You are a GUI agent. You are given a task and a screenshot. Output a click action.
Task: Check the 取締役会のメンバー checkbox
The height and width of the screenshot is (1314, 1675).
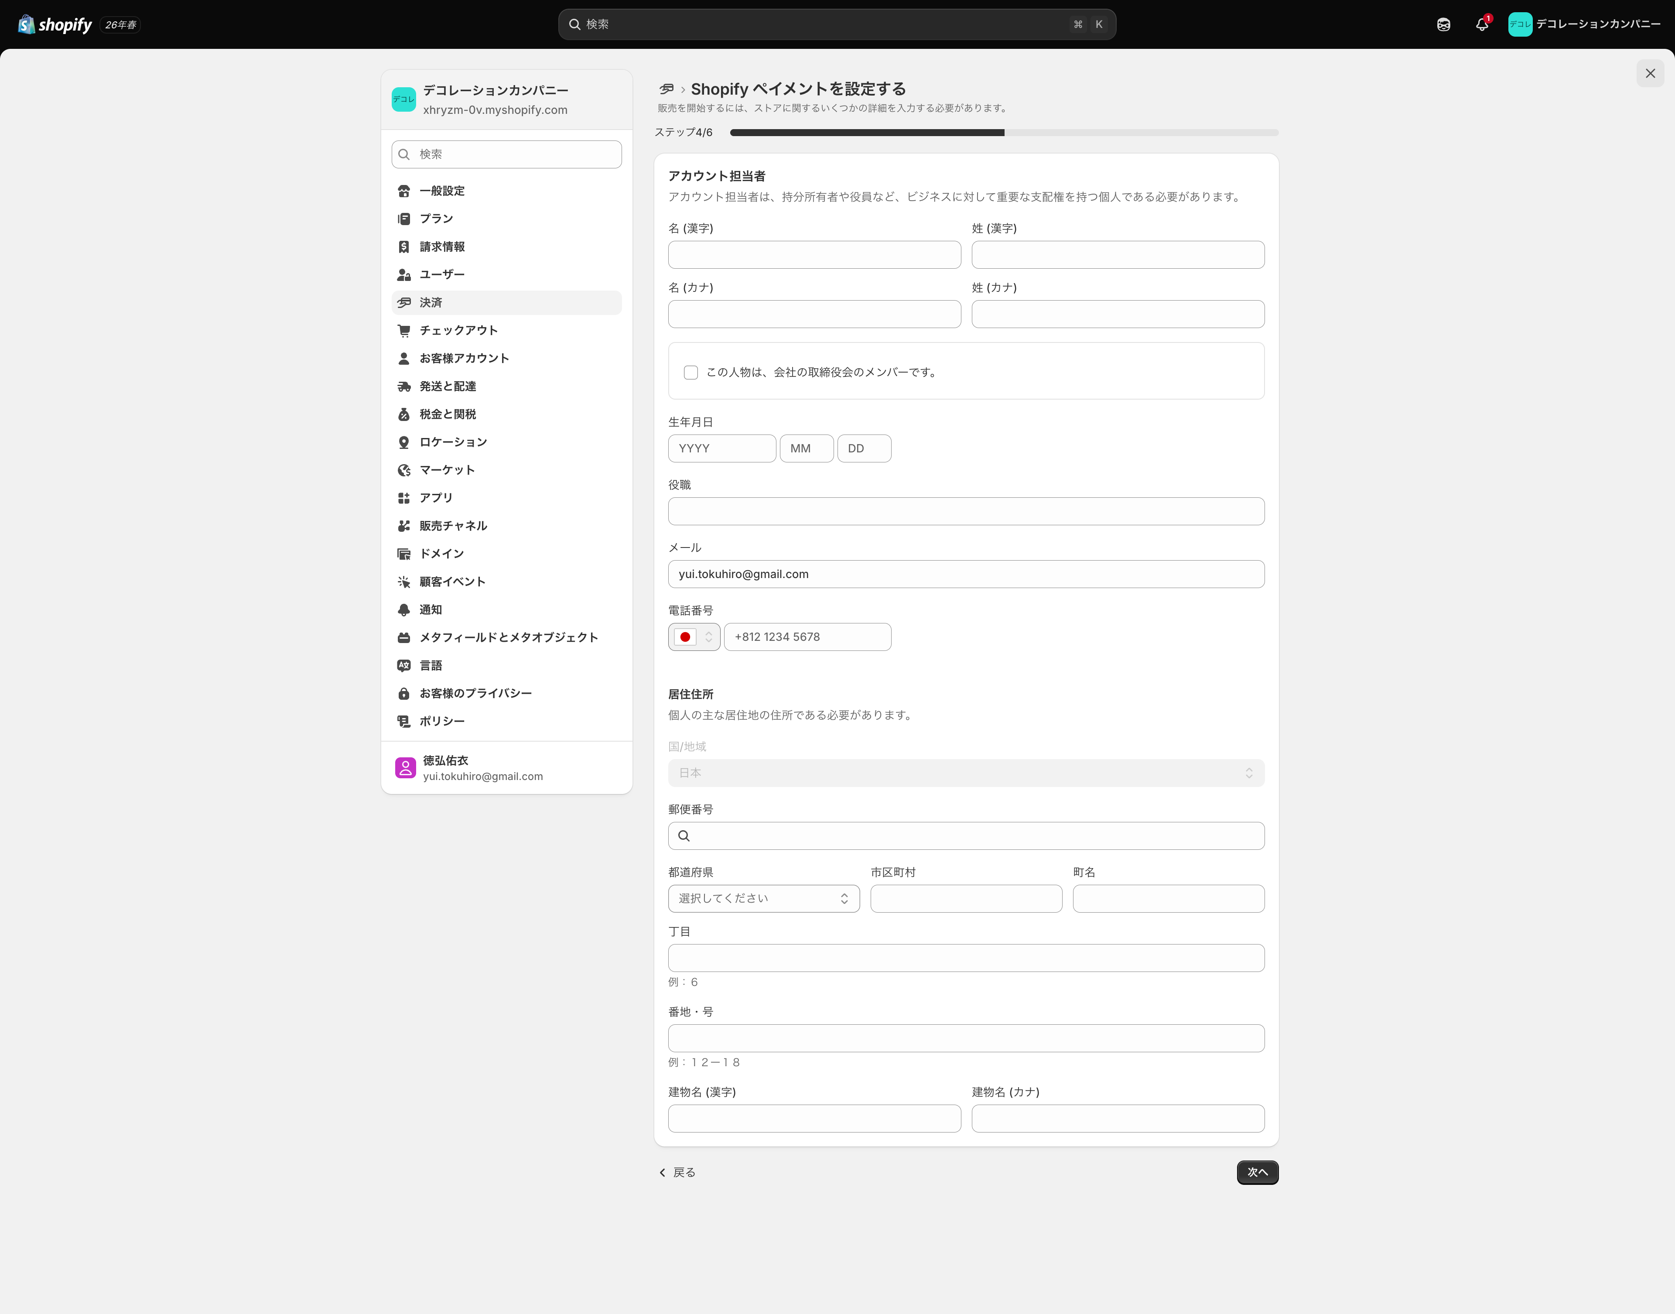pyautogui.click(x=691, y=373)
